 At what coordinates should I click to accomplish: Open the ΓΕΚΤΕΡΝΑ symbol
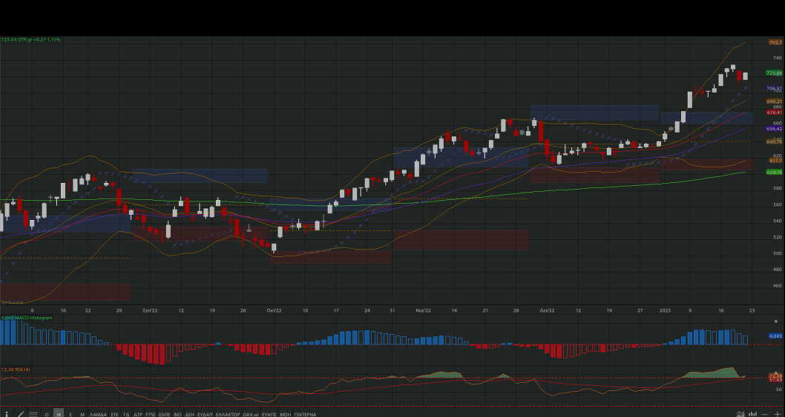coord(305,415)
